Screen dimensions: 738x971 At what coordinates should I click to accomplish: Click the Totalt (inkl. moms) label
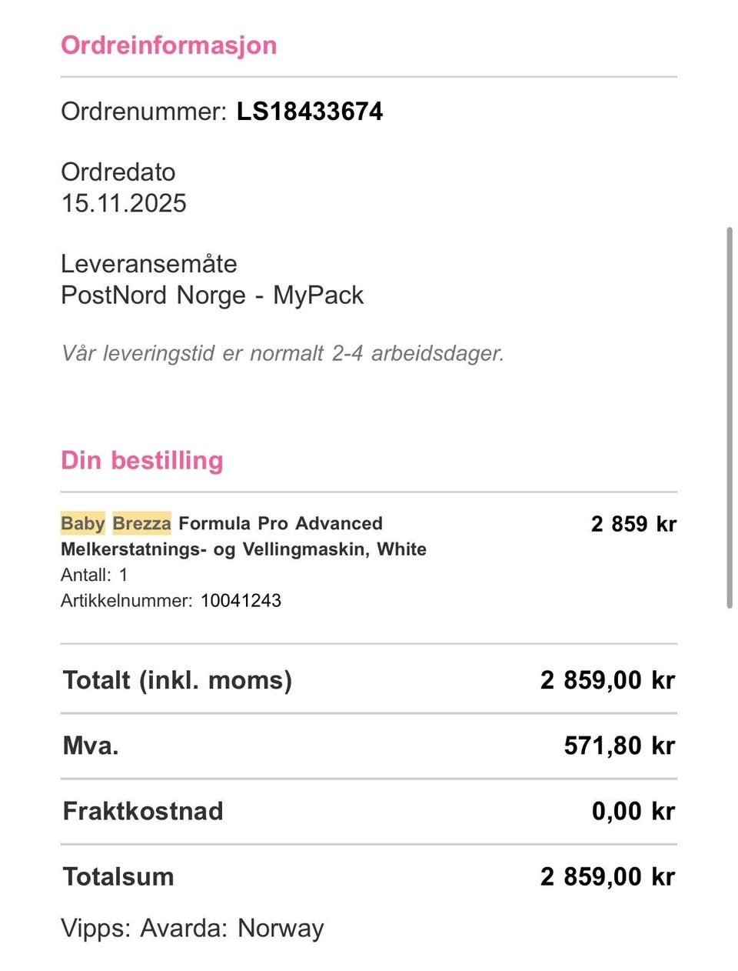tap(177, 680)
